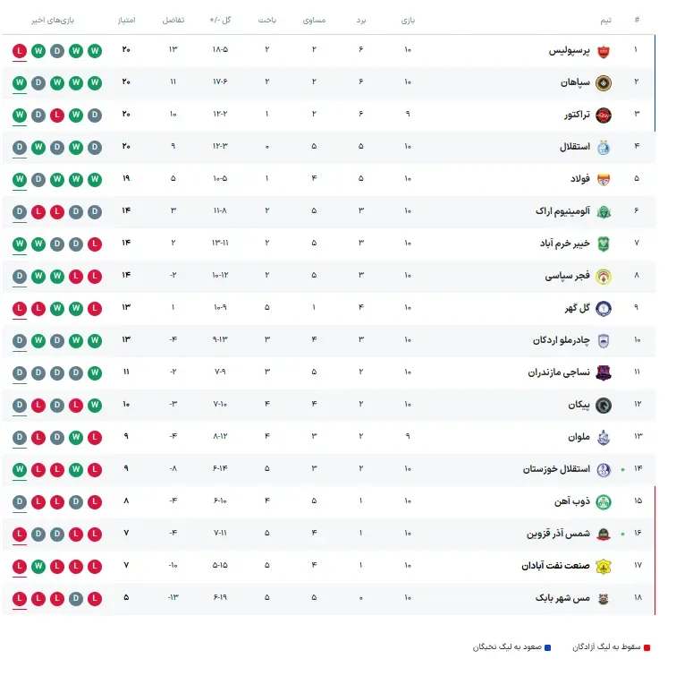Image resolution: width=676 pixels, height=676 pixels.
Task: Click the Paykan dark round crest
Action: click(604, 406)
